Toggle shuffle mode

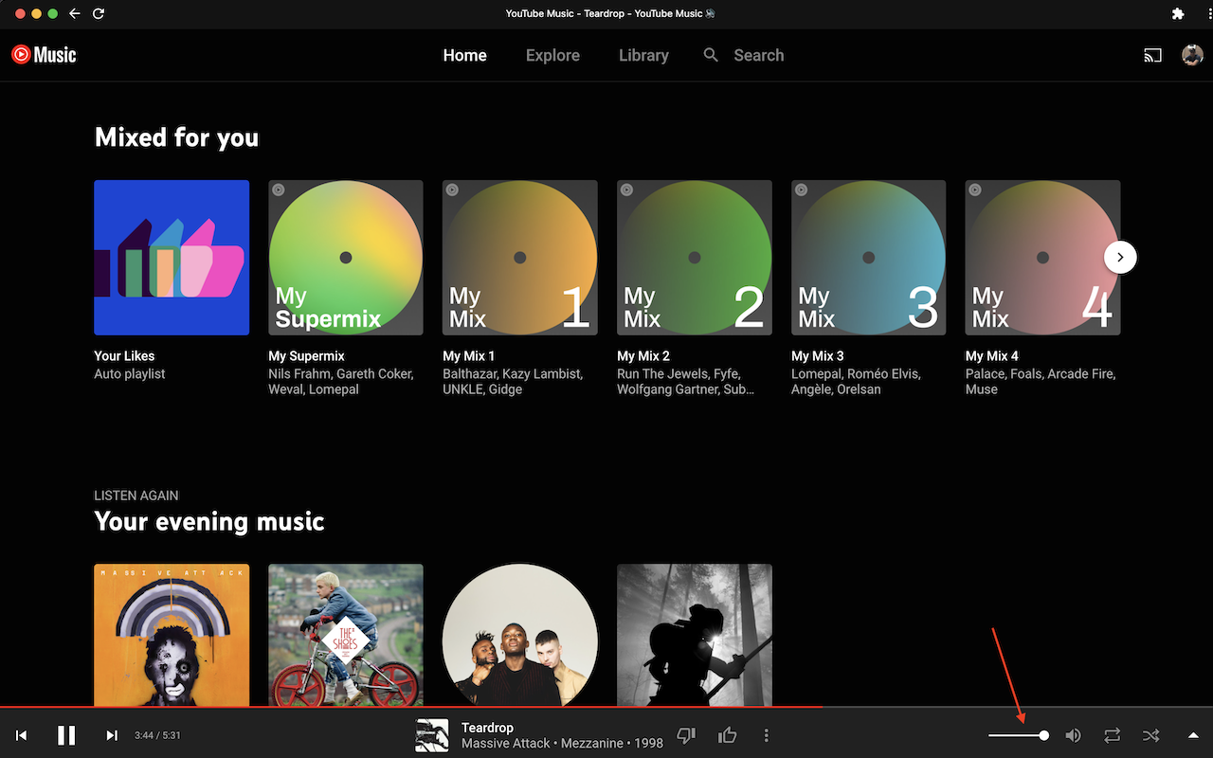click(1150, 735)
